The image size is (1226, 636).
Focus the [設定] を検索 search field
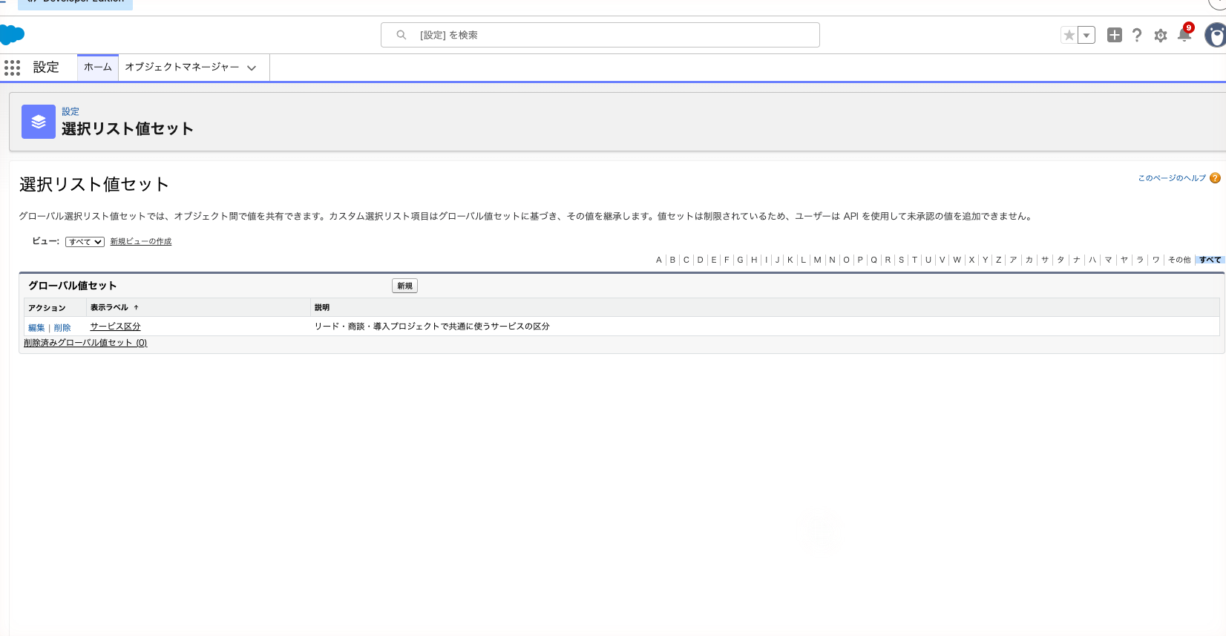(x=600, y=35)
